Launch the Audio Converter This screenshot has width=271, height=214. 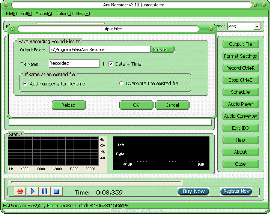[x=241, y=116]
